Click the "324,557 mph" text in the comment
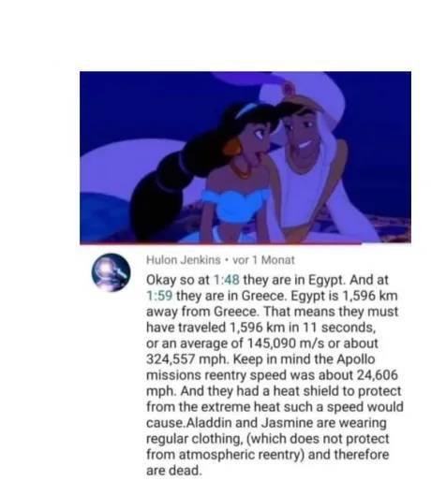 [x=187, y=359]
